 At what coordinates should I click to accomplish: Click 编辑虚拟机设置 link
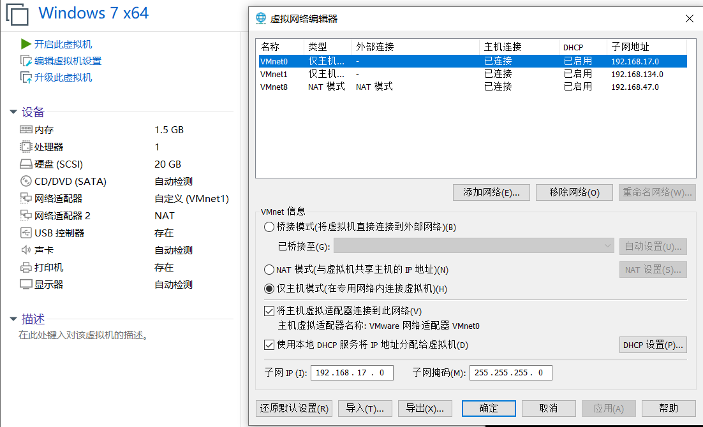(68, 61)
